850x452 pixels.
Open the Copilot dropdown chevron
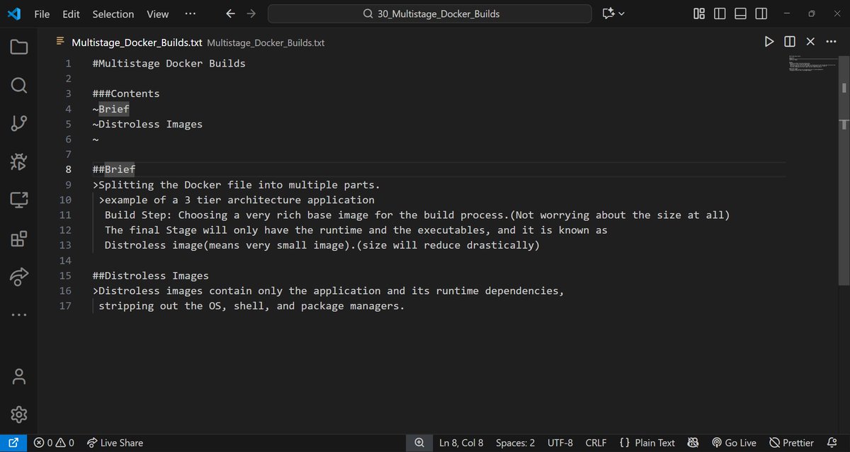pyautogui.click(x=622, y=13)
